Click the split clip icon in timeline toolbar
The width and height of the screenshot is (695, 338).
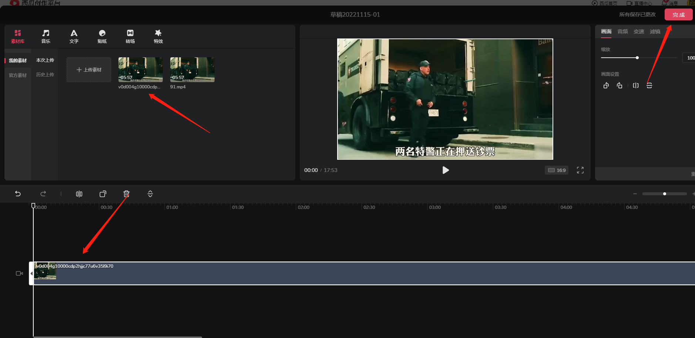pos(79,194)
